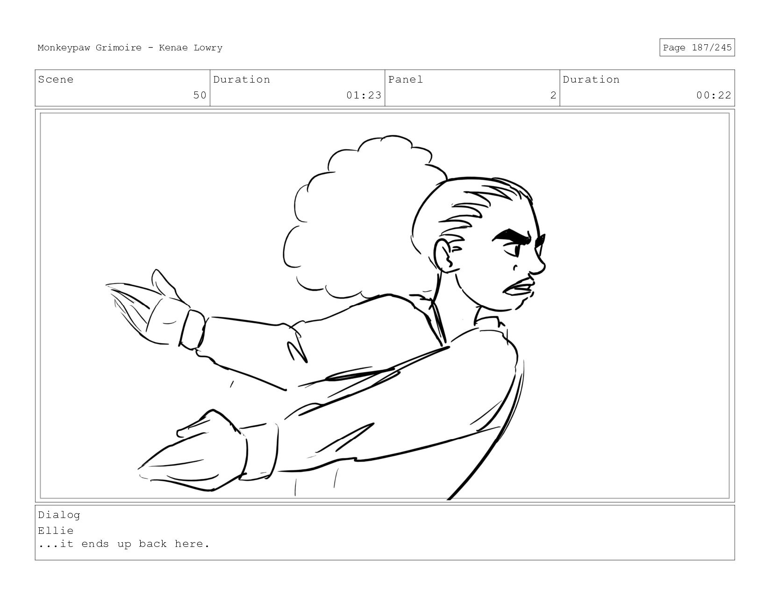Click the 'Panel' header label
This screenshot has height=595, width=771.
405,79
